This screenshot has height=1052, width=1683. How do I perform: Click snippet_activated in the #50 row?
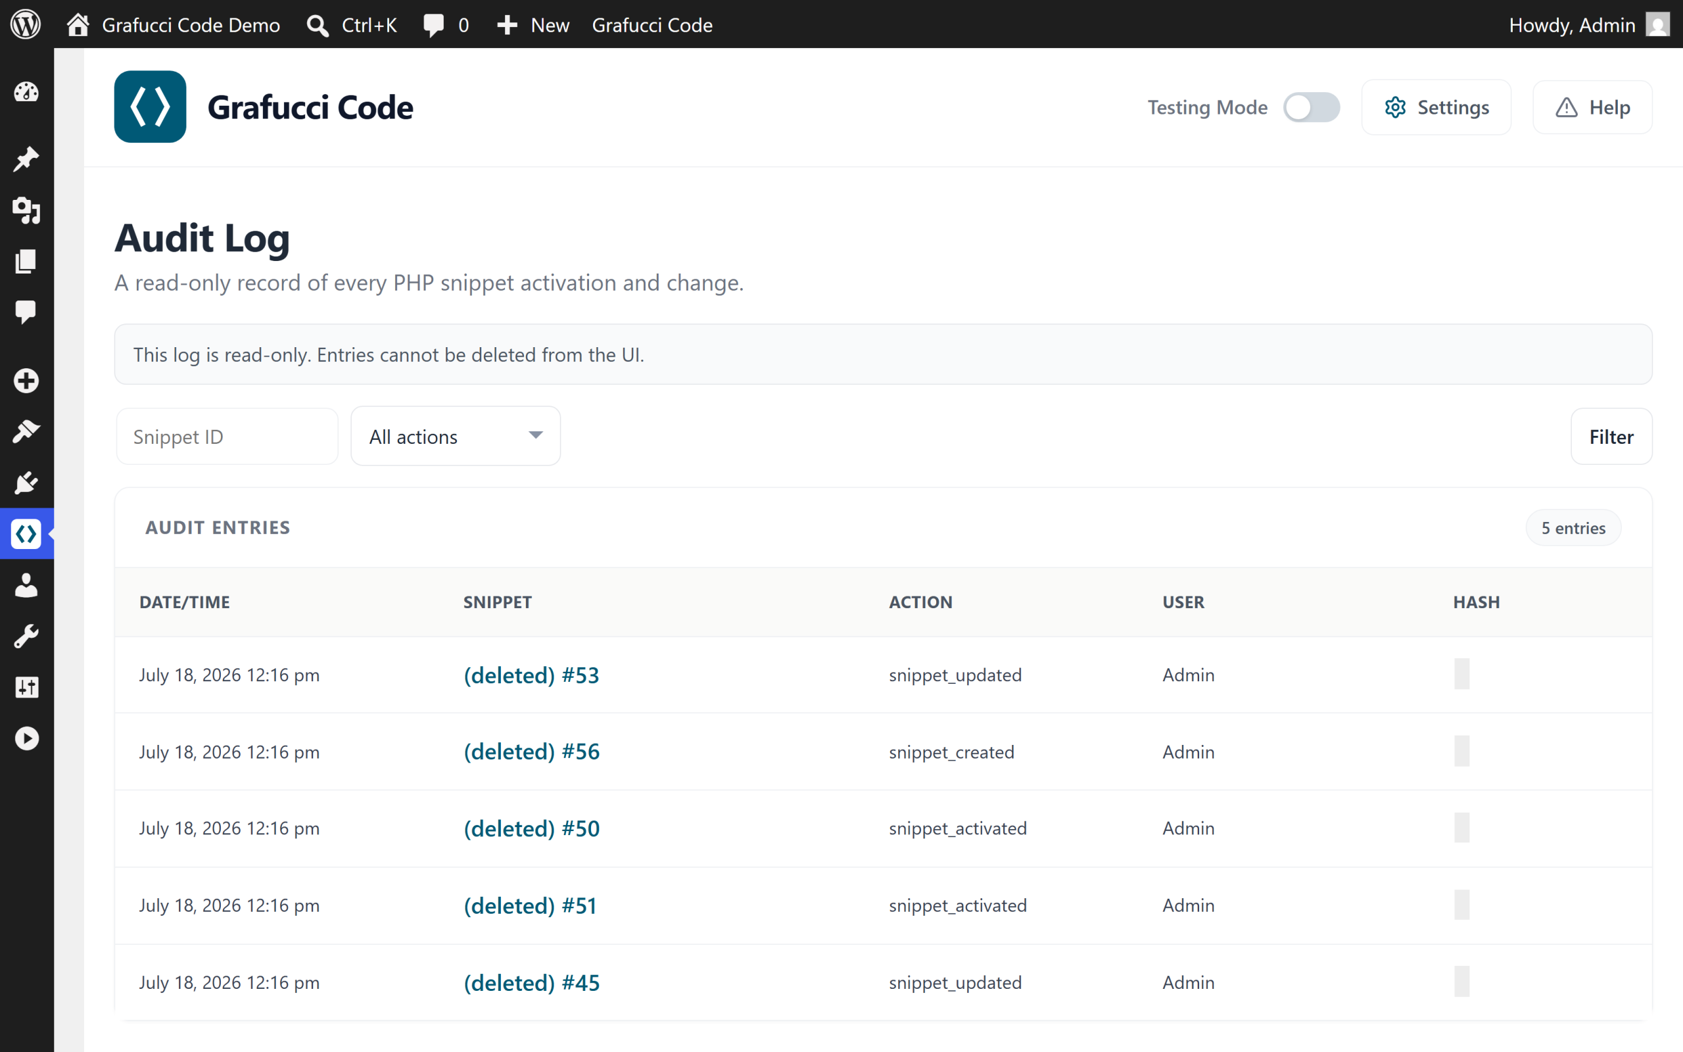coord(958,828)
